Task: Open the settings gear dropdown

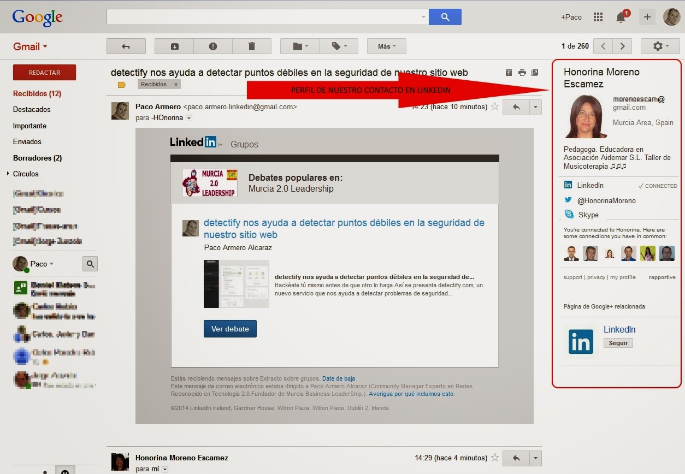Action: coord(660,46)
